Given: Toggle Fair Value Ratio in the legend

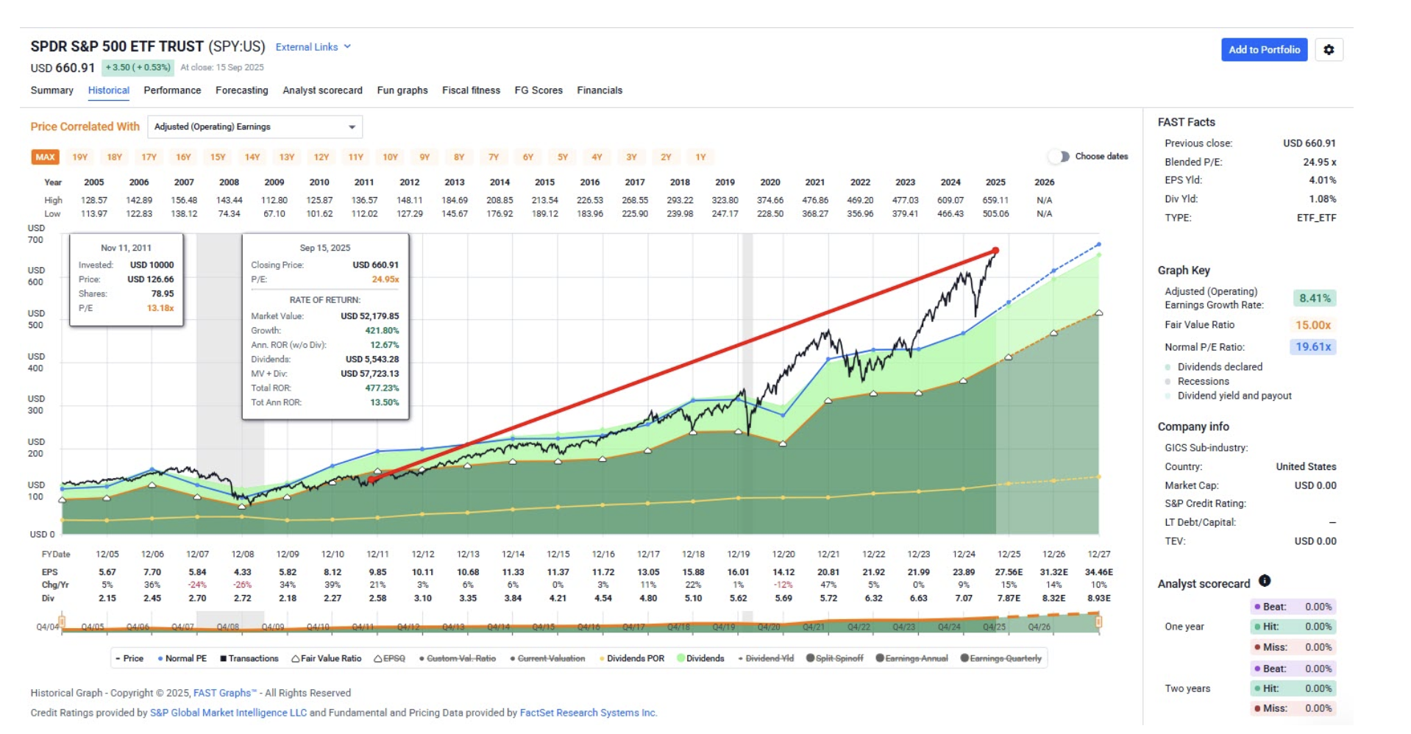Looking at the screenshot, I should tap(327, 659).
